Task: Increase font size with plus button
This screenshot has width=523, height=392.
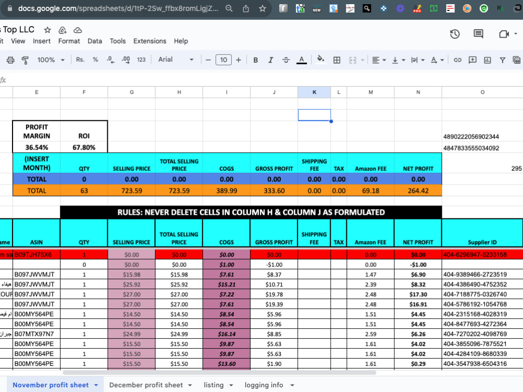Action: point(238,60)
